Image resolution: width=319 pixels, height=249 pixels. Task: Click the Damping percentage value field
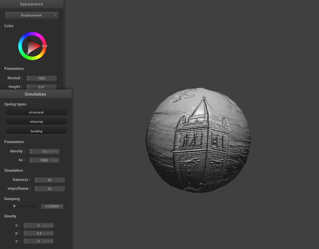(x=52, y=206)
